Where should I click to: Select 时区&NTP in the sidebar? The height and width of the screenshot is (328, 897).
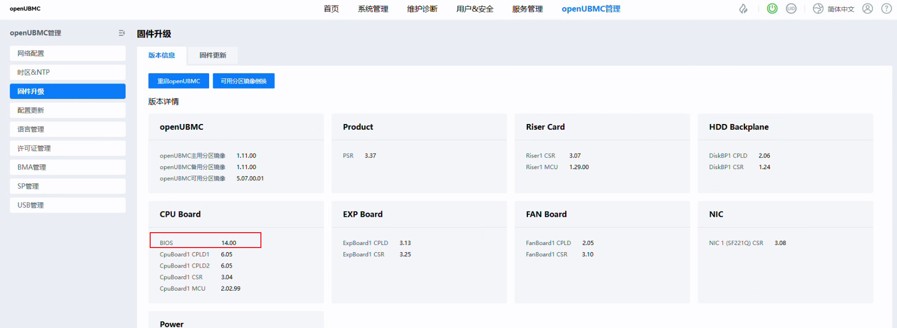coord(67,72)
